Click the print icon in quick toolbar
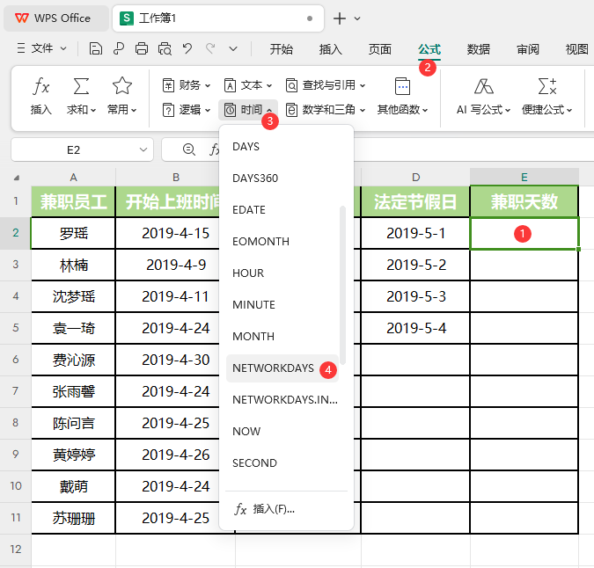 click(x=142, y=49)
